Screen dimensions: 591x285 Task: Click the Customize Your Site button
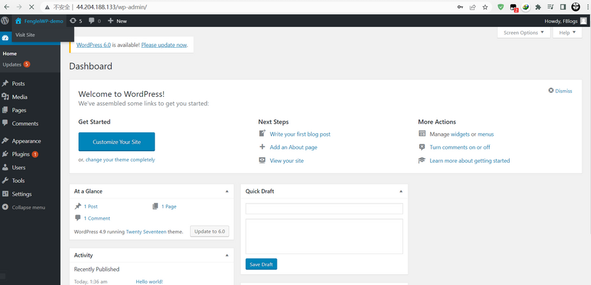coord(116,142)
